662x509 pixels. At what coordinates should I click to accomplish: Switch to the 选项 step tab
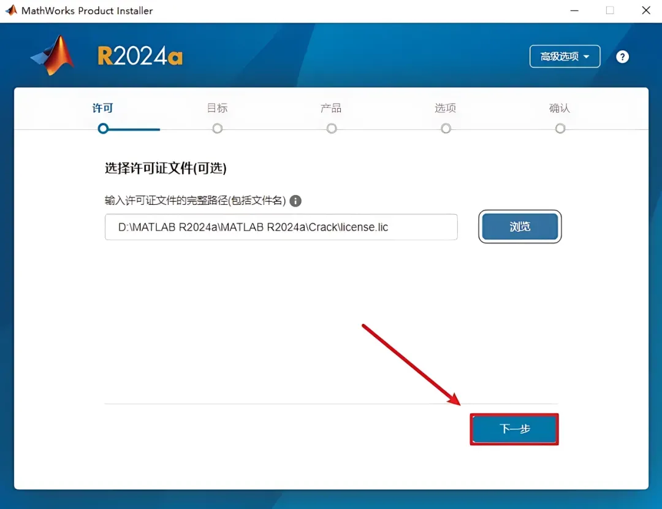pyautogui.click(x=446, y=108)
